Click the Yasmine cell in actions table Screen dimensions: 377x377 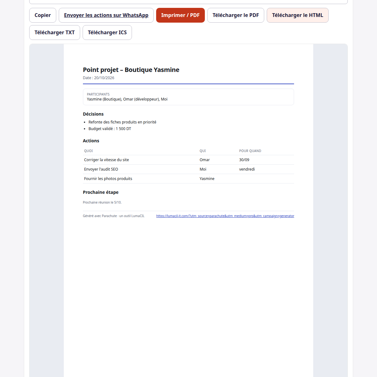(x=207, y=179)
